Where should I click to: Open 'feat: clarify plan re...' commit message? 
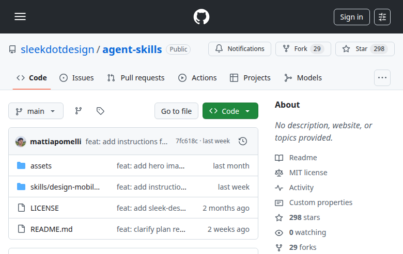tap(151, 229)
